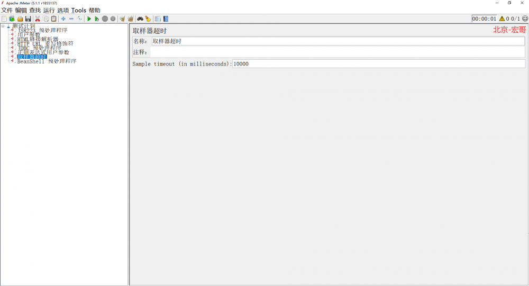The width and height of the screenshot is (529, 286).
Task: Minimize the JMeter window
Action: click(497, 3)
